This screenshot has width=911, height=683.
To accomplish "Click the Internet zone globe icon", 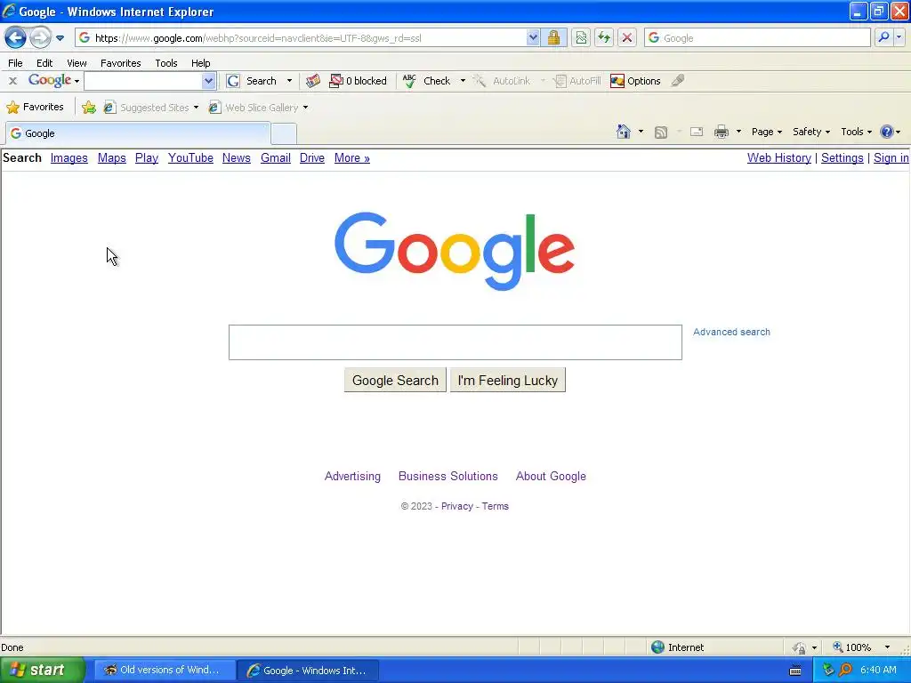I will (x=657, y=647).
